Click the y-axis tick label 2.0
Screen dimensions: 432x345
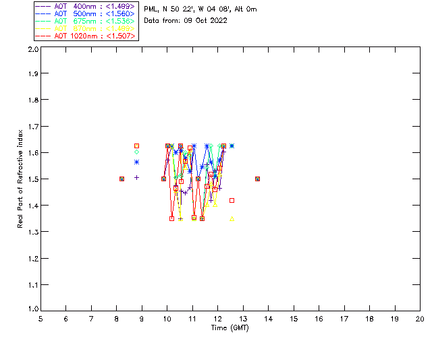(33, 49)
